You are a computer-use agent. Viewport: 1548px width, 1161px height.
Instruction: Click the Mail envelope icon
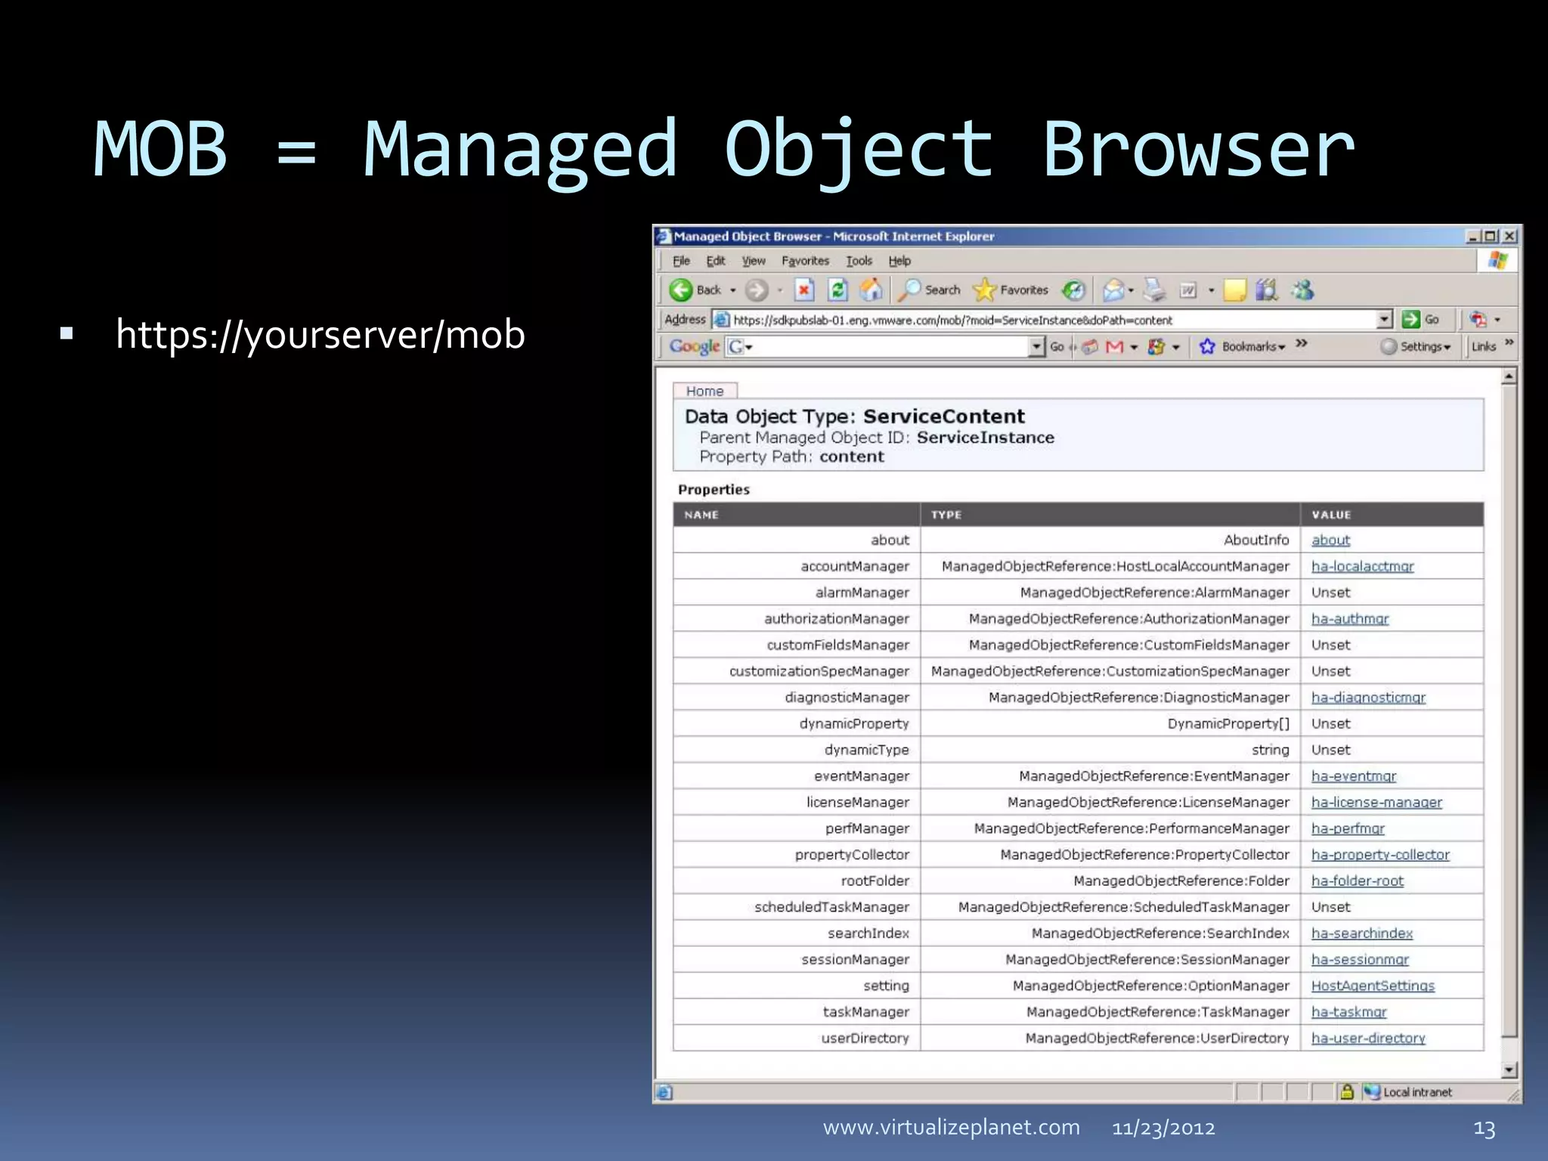1113,290
